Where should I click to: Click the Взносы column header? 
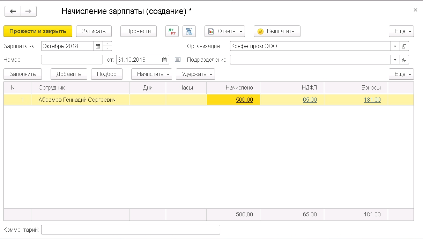point(356,88)
